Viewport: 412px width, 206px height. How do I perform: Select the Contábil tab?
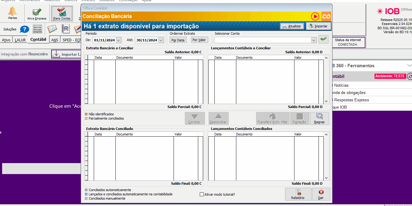(38, 40)
